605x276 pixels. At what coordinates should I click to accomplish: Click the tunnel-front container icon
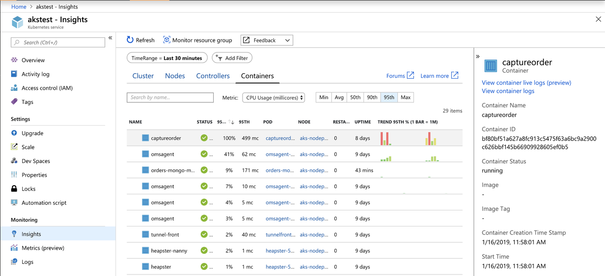[145, 235]
